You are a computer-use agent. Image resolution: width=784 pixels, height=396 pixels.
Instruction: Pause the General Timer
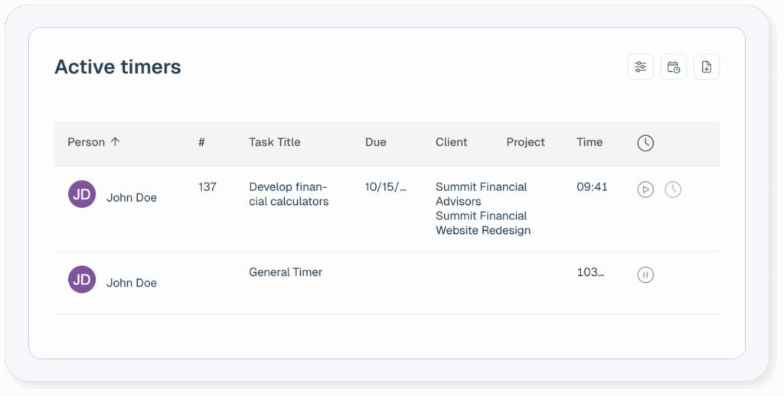[645, 274]
